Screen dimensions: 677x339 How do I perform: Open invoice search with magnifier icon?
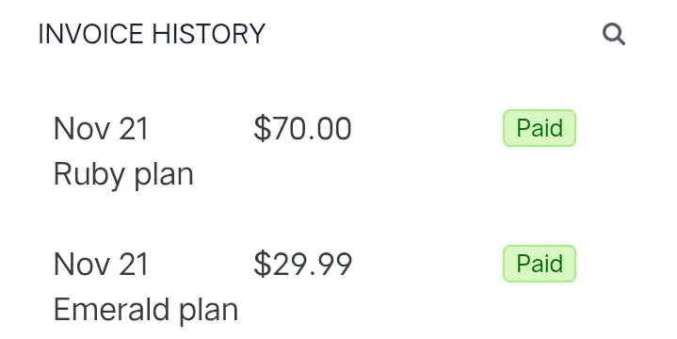coord(614,34)
